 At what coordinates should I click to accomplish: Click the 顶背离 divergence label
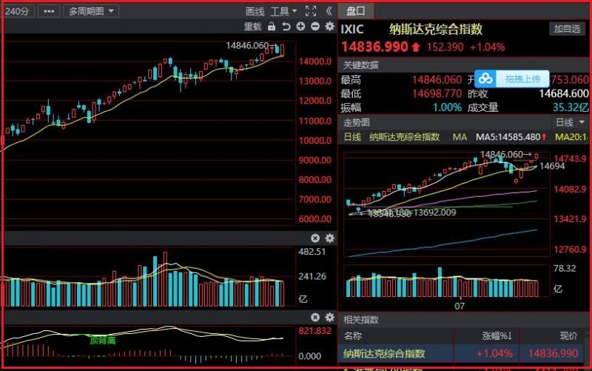[103, 341]
